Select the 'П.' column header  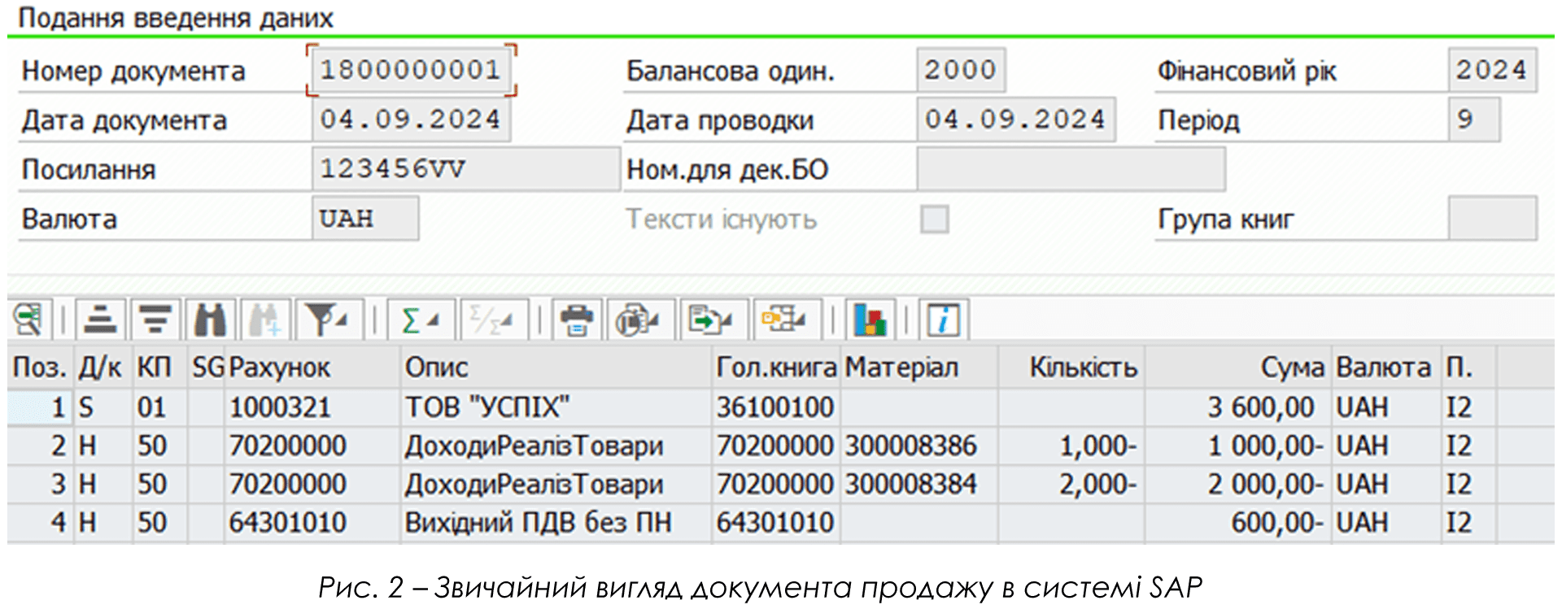tap(1468, 368)
